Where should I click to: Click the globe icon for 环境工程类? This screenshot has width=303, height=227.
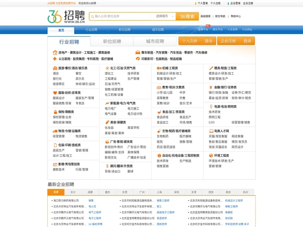coord(211,156)
